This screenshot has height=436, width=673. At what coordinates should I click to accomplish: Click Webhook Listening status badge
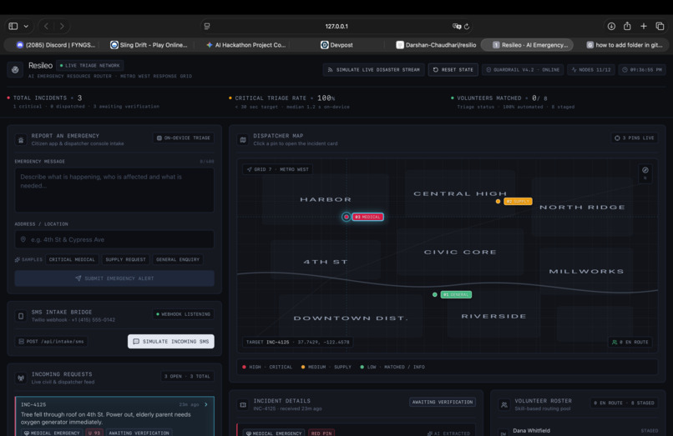tap(183, 314)
